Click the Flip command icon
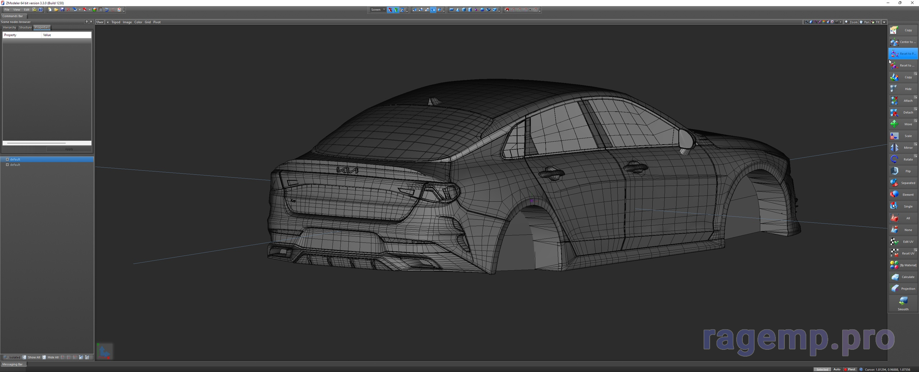 click(x=895, y=171)
